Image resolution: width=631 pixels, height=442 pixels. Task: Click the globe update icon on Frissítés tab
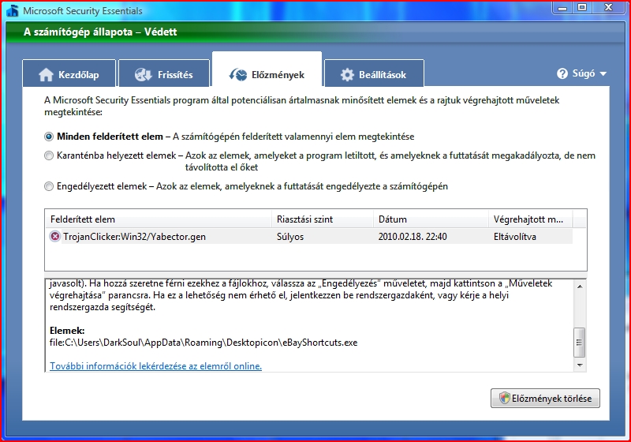[x=144, y=74]
